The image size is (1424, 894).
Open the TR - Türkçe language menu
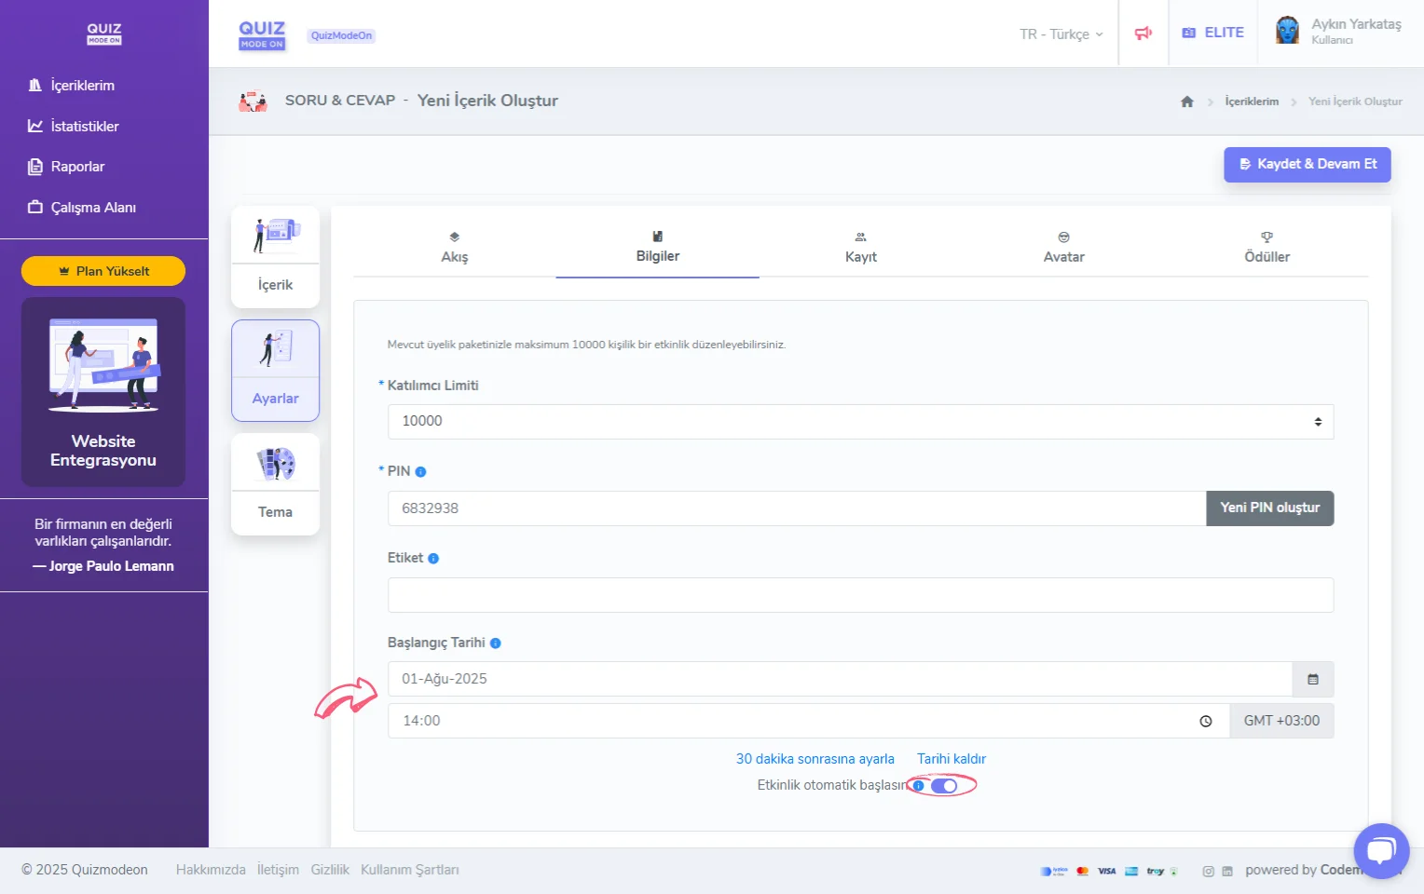coord(1061,34)
